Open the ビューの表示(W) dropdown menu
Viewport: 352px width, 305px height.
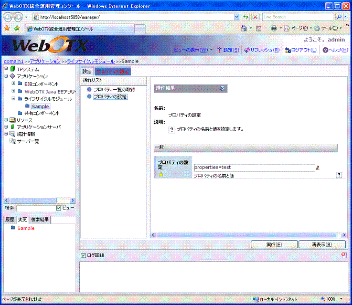click(x=193, y=50)
